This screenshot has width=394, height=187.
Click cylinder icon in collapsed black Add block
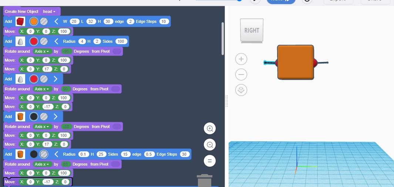click(20, 117)
